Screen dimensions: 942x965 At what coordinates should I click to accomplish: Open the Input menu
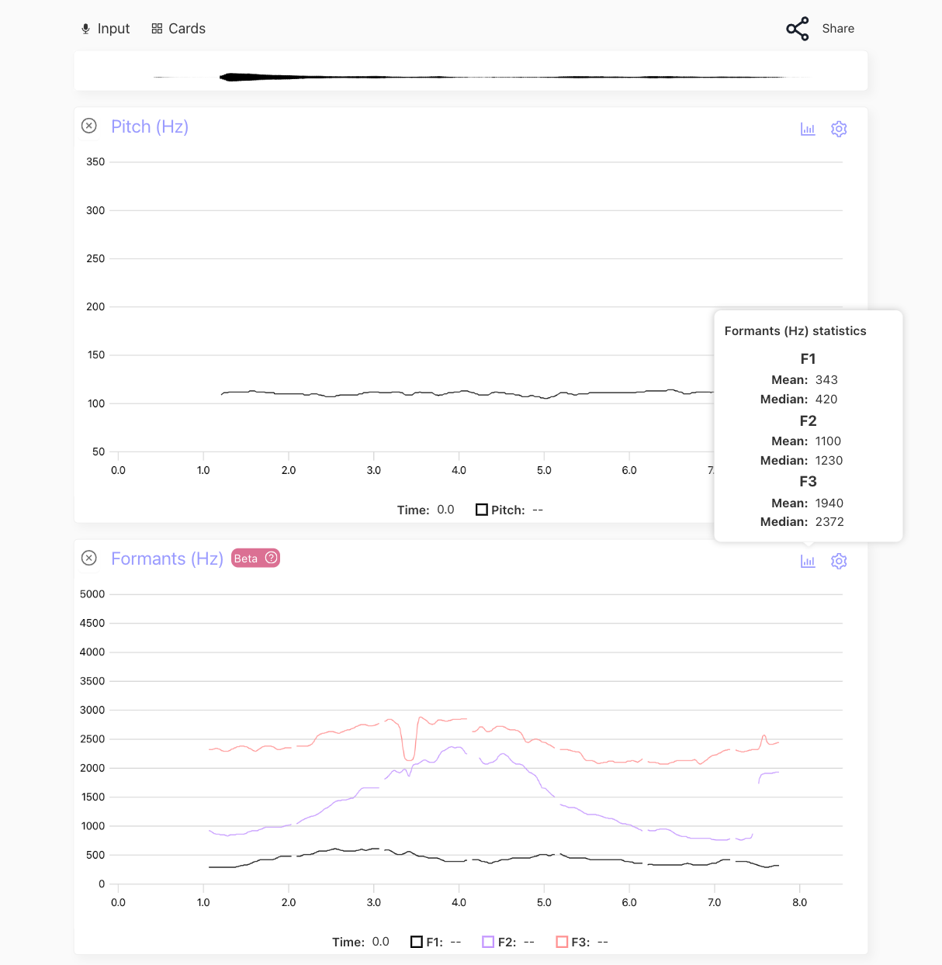[x=106, y=29]
